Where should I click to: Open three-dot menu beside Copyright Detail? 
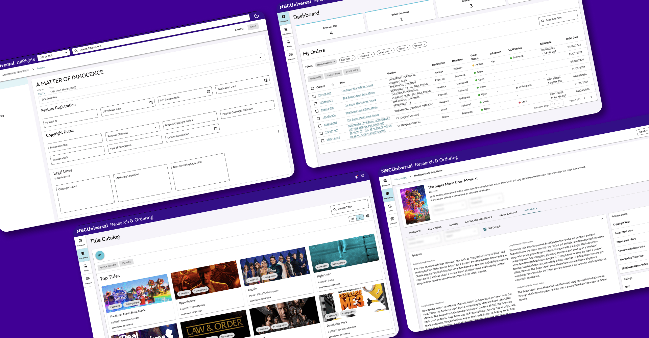pyautogui.click(x=279, y=131)
